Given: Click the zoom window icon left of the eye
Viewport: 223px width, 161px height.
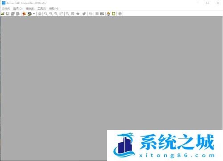Looking at the screenshot, I should pos(73,14).
